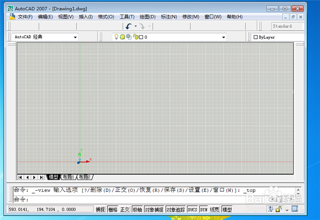Click the layer 0 color square
The height and width of the screenshot is (220, 320).
pyautogui.click(x=141, y=37)
